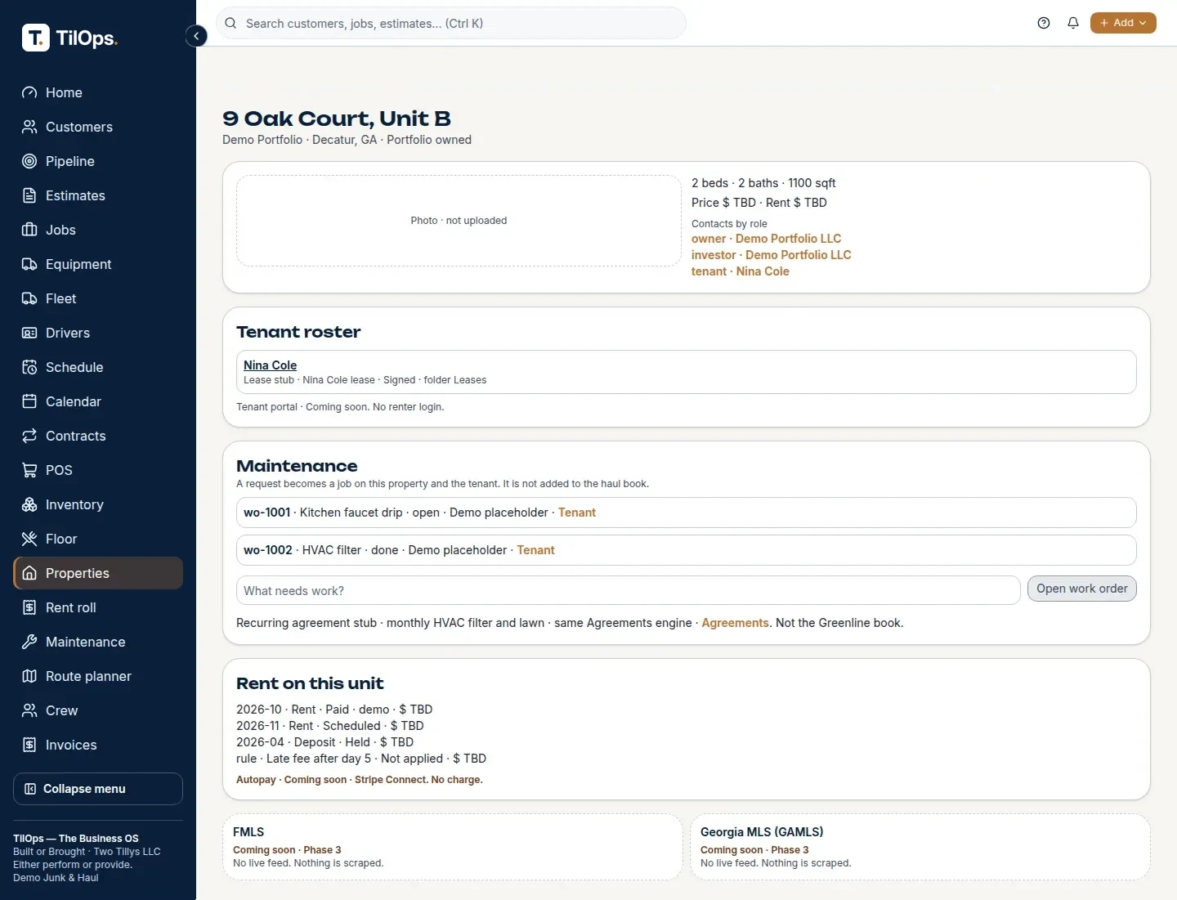
Task: Select Properties in the sidebar
Action: (x=98, y=573)
